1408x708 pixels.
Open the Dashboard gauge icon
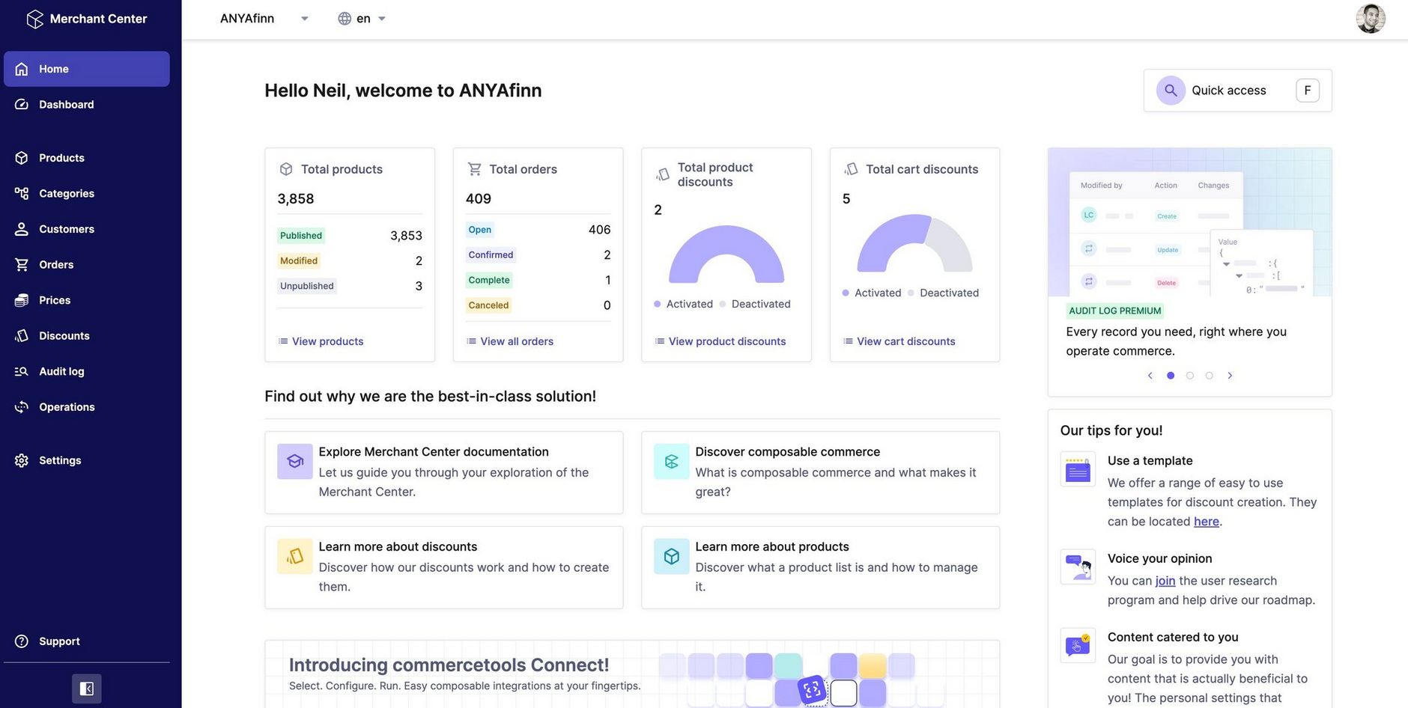(x=22, y=105)
